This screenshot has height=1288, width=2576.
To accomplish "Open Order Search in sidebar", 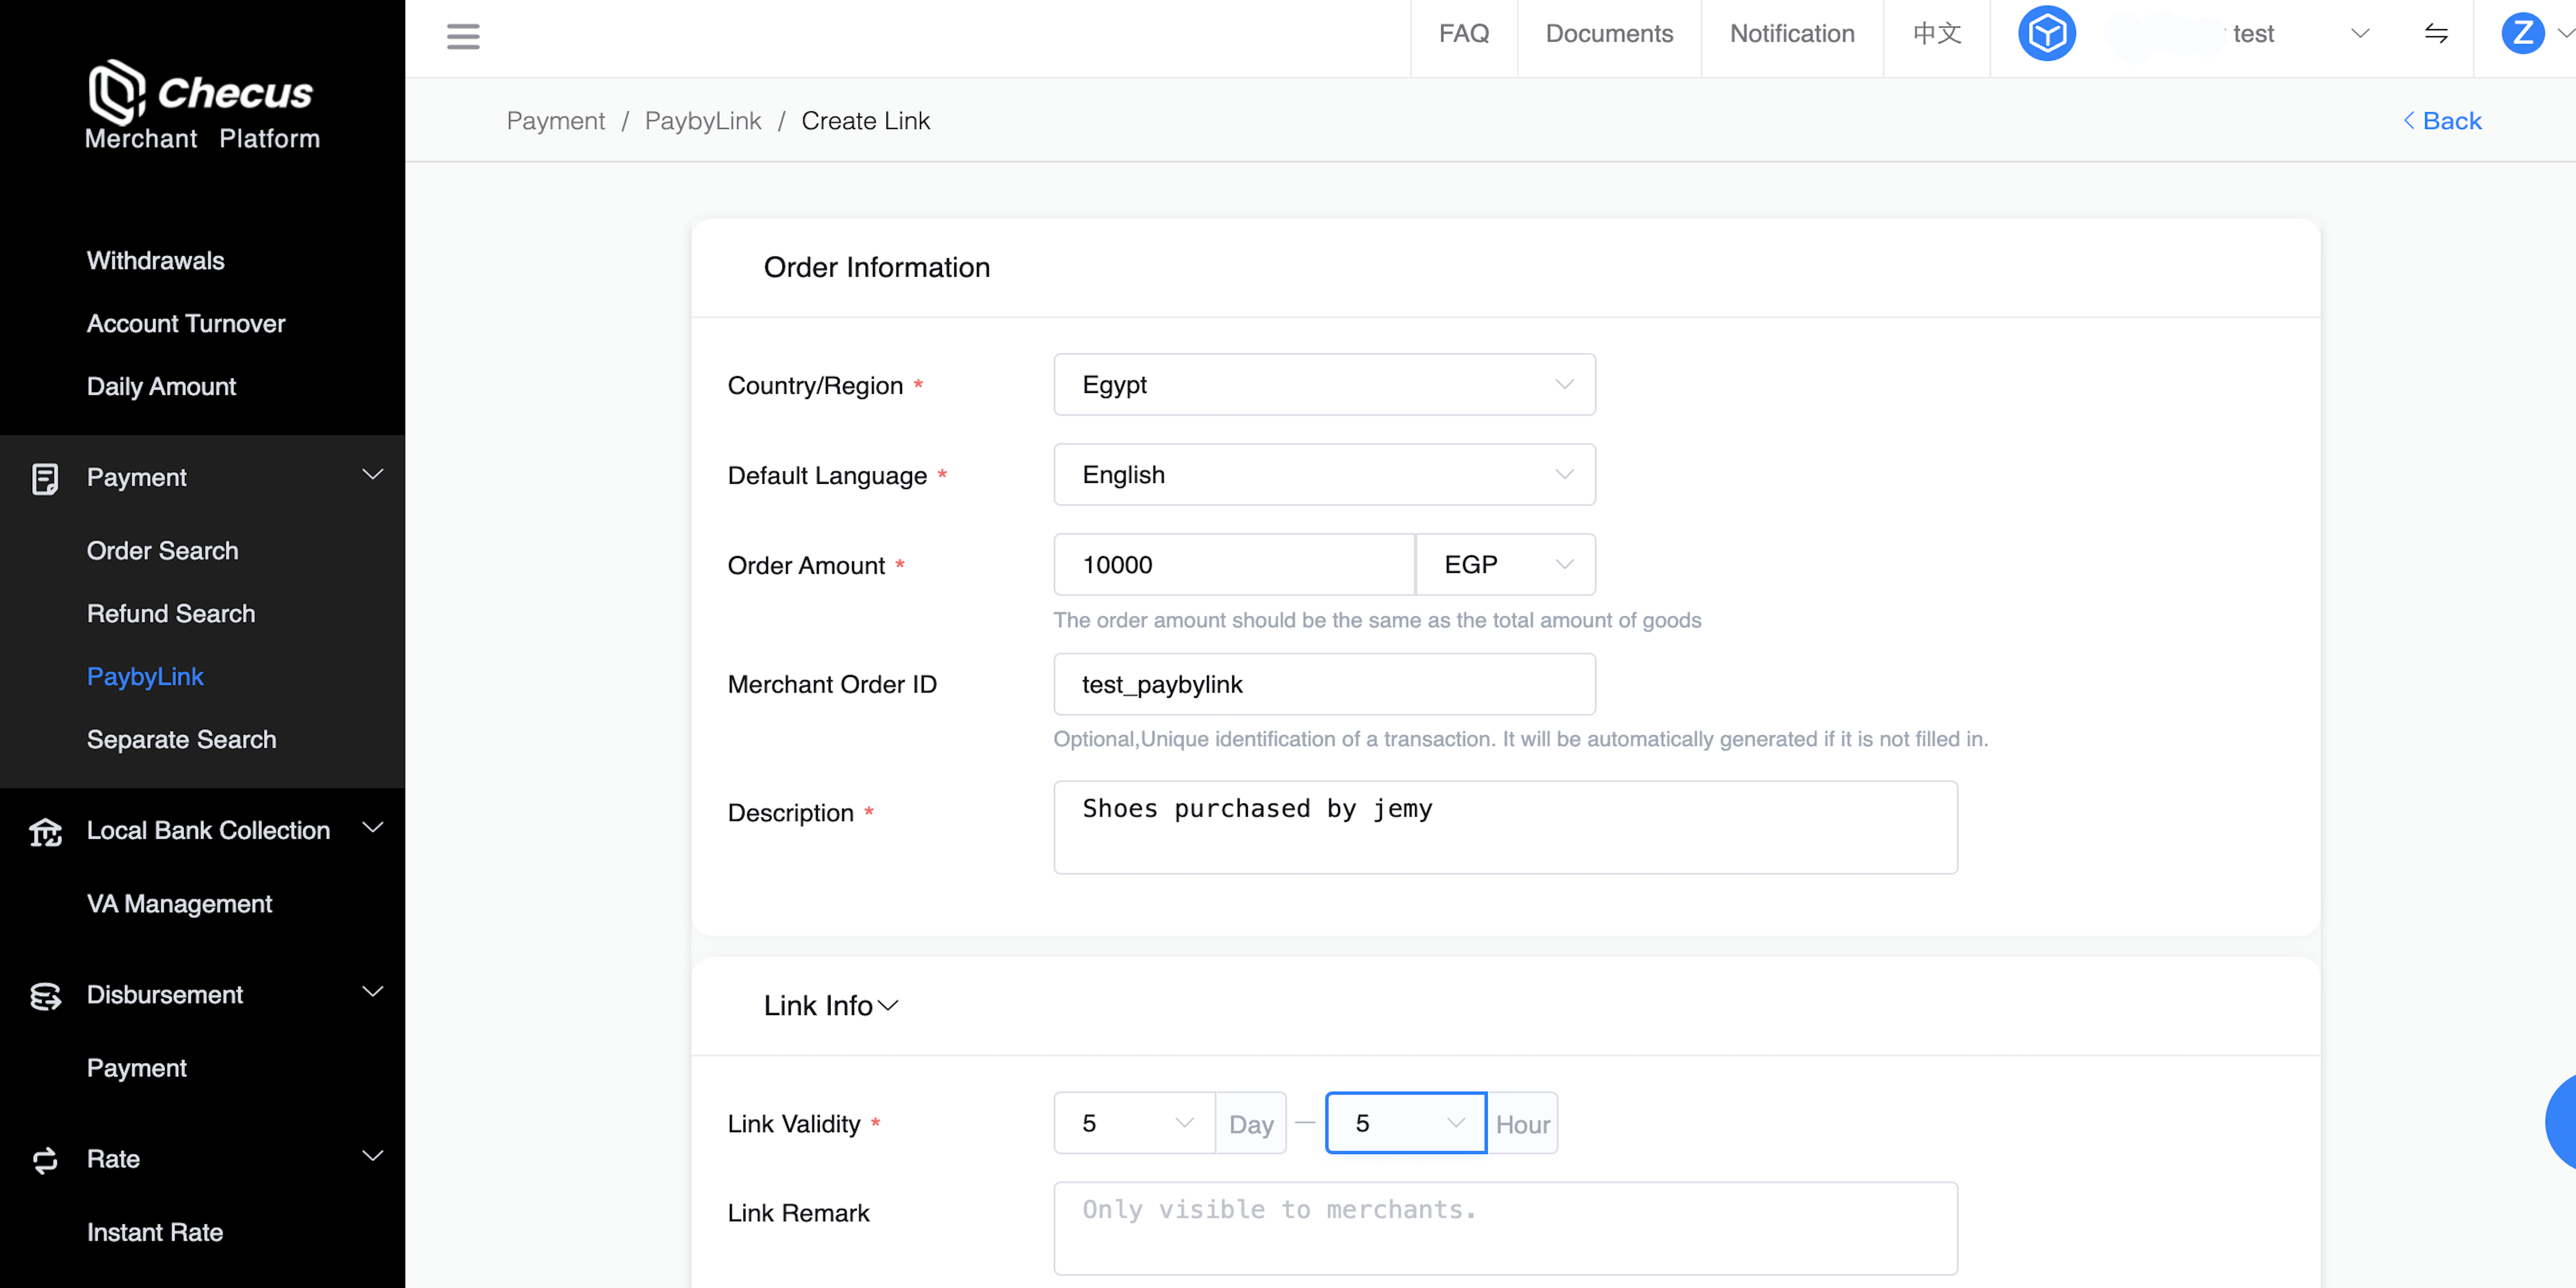I will coord(162,551).
